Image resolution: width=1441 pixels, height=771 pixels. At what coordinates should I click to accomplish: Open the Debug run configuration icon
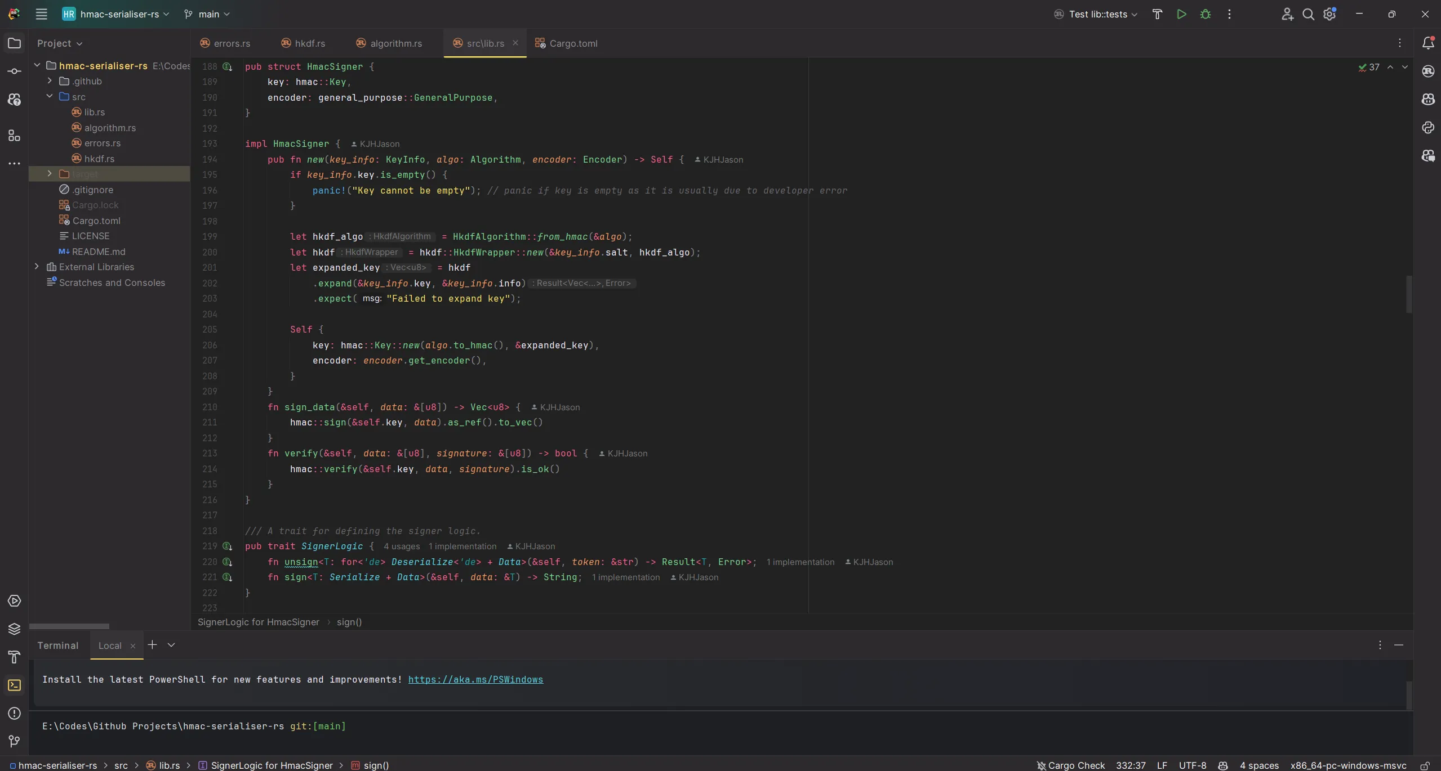click(x=1204, y=14)
